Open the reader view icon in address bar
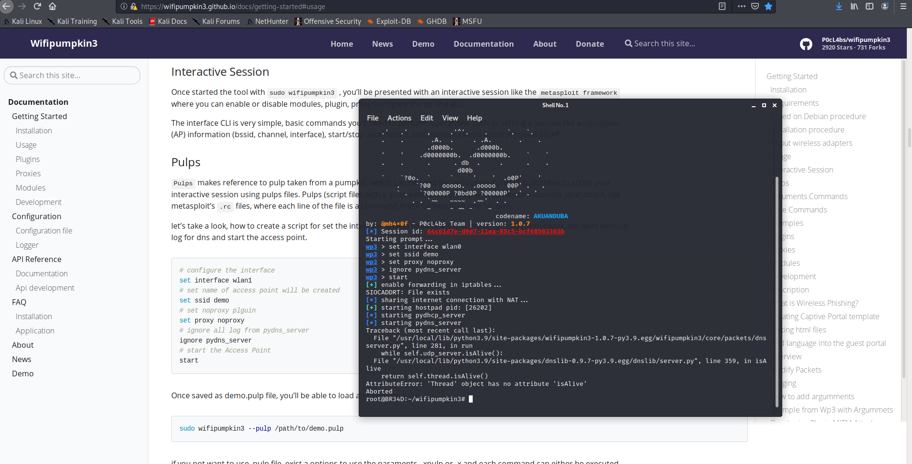 coord(722,6)
